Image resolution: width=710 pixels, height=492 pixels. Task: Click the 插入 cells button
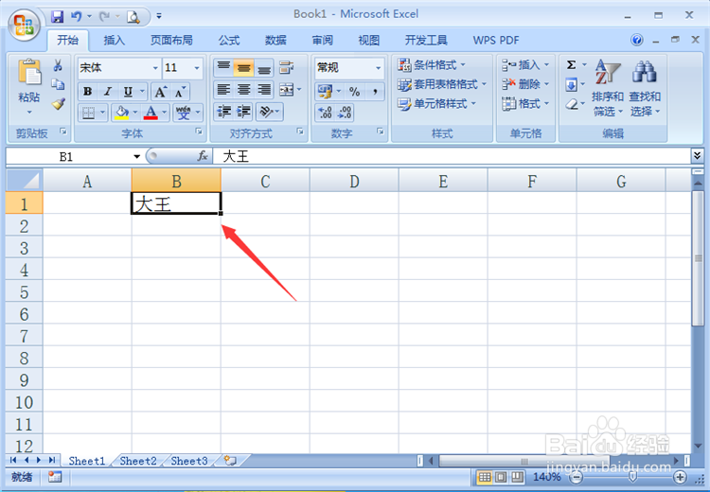pyautogui.click(x=525, y=64)
